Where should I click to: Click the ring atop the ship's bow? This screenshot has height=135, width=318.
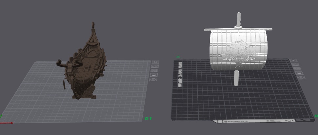click(x=93, y=25)
